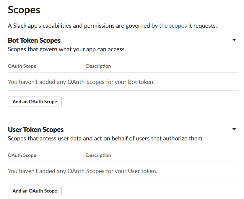The image size is (244, 199).
Task: Click the empty Bot token scopes message
Action: [81, 82]
